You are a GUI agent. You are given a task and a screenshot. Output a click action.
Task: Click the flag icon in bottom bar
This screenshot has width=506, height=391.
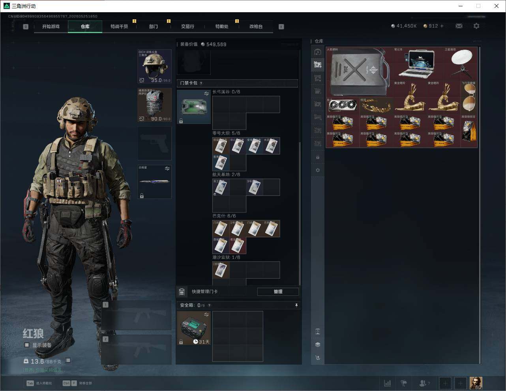[x=404, y=383]
